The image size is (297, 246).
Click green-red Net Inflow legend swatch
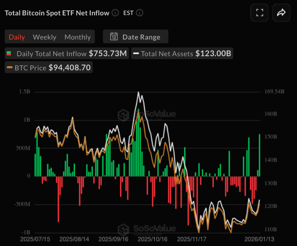click(9, 53)
